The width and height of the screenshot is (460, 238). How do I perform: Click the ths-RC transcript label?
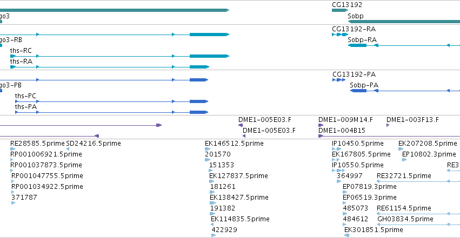(21, 51)
